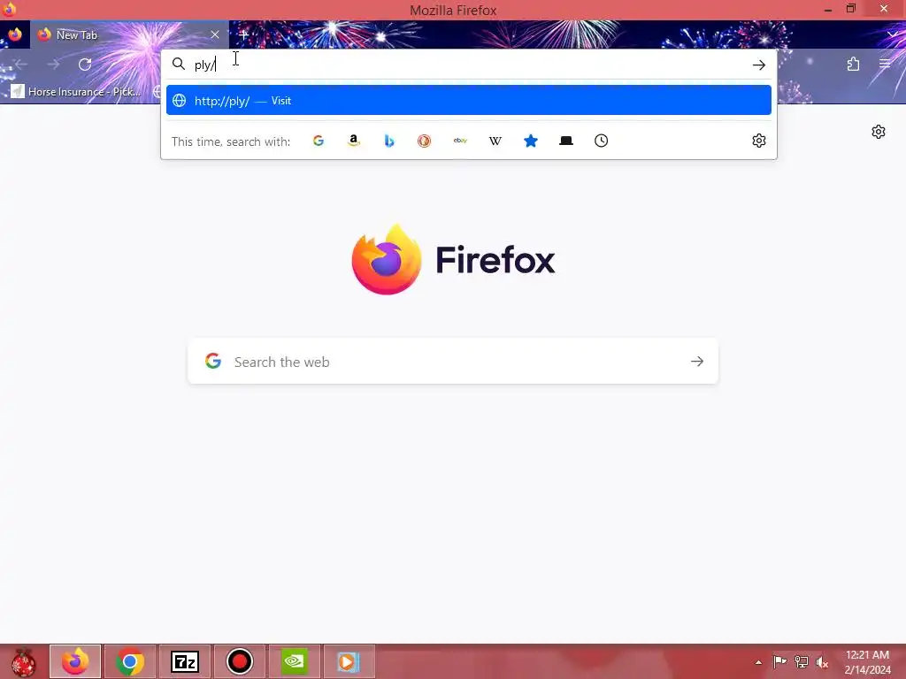Open the media player taskbar icon
This screenshot has width=906, height=679.
(x=349, y=661)
